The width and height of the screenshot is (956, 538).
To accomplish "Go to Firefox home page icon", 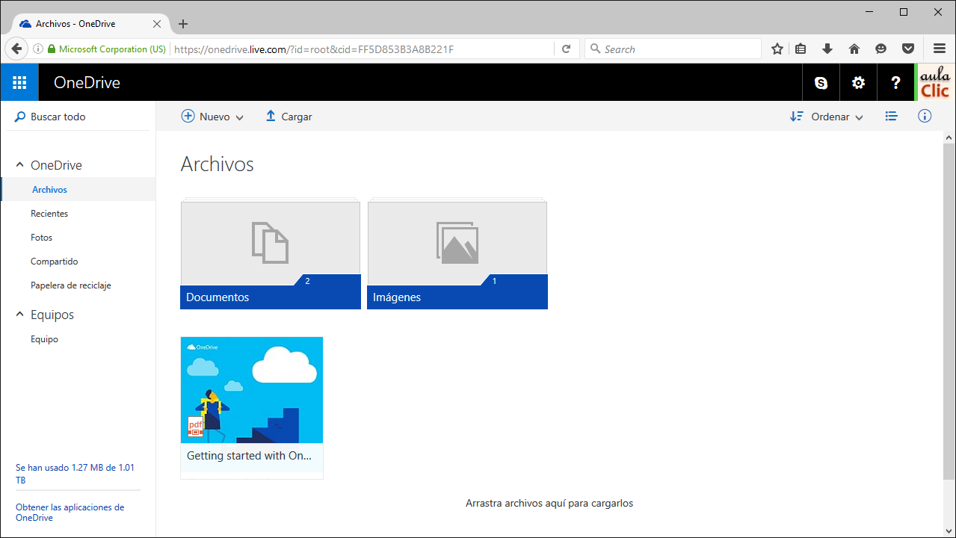I will 854,49.
